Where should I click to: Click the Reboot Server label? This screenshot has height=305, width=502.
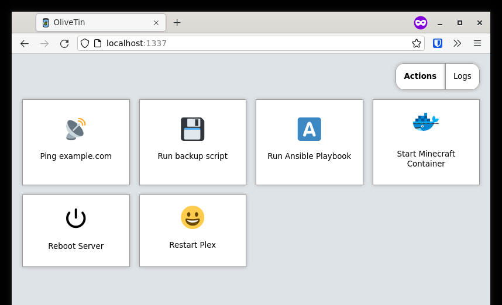pos(76,246)
